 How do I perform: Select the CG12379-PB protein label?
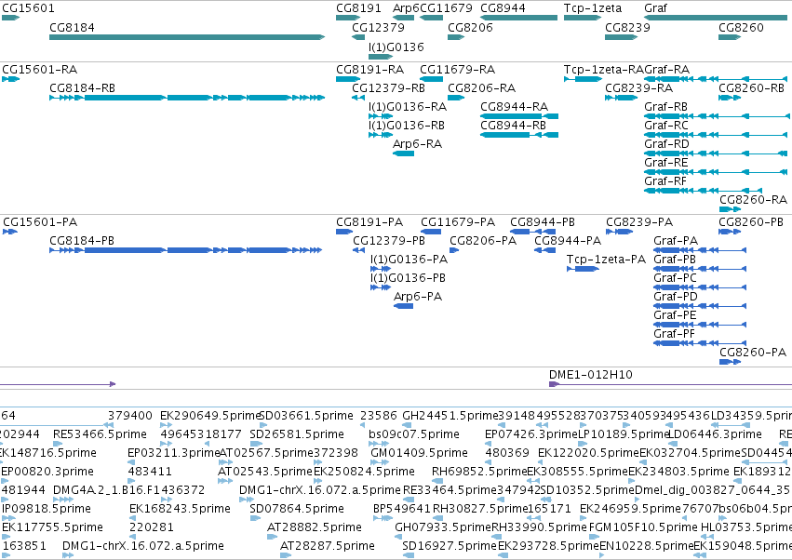[388, 240]
